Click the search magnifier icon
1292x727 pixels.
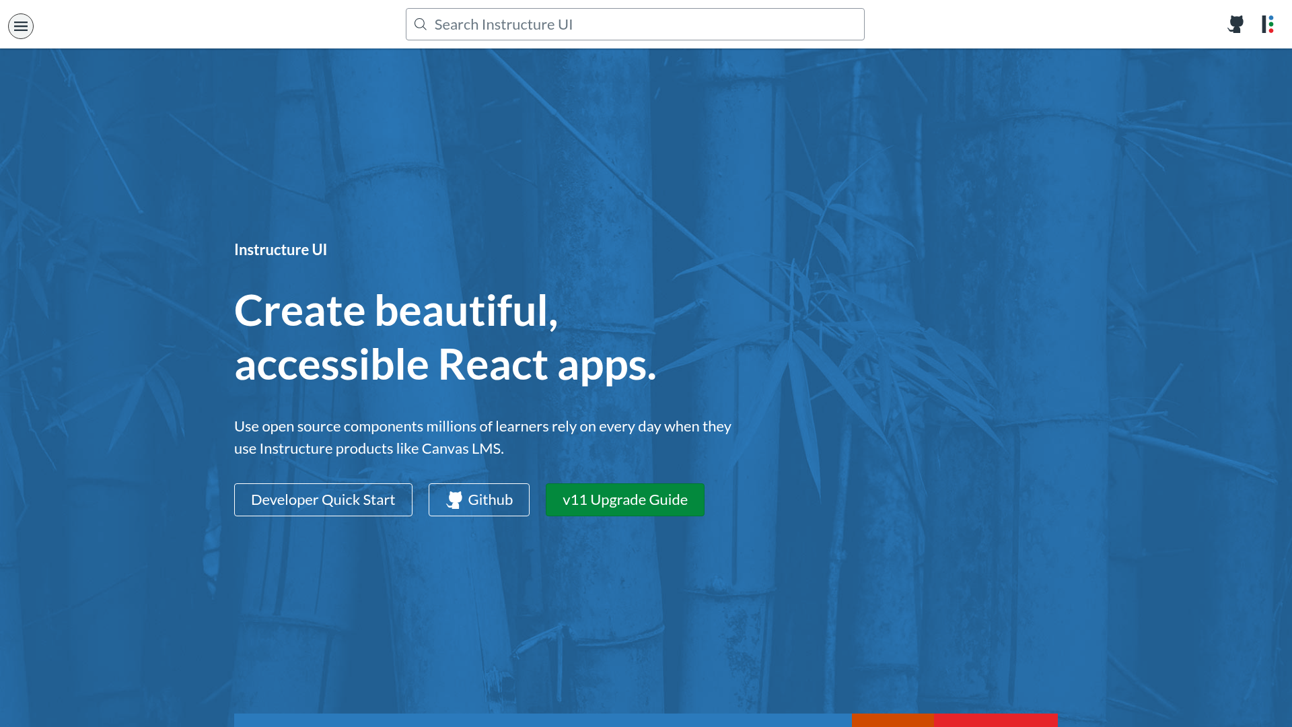click(x=421, y=24)
